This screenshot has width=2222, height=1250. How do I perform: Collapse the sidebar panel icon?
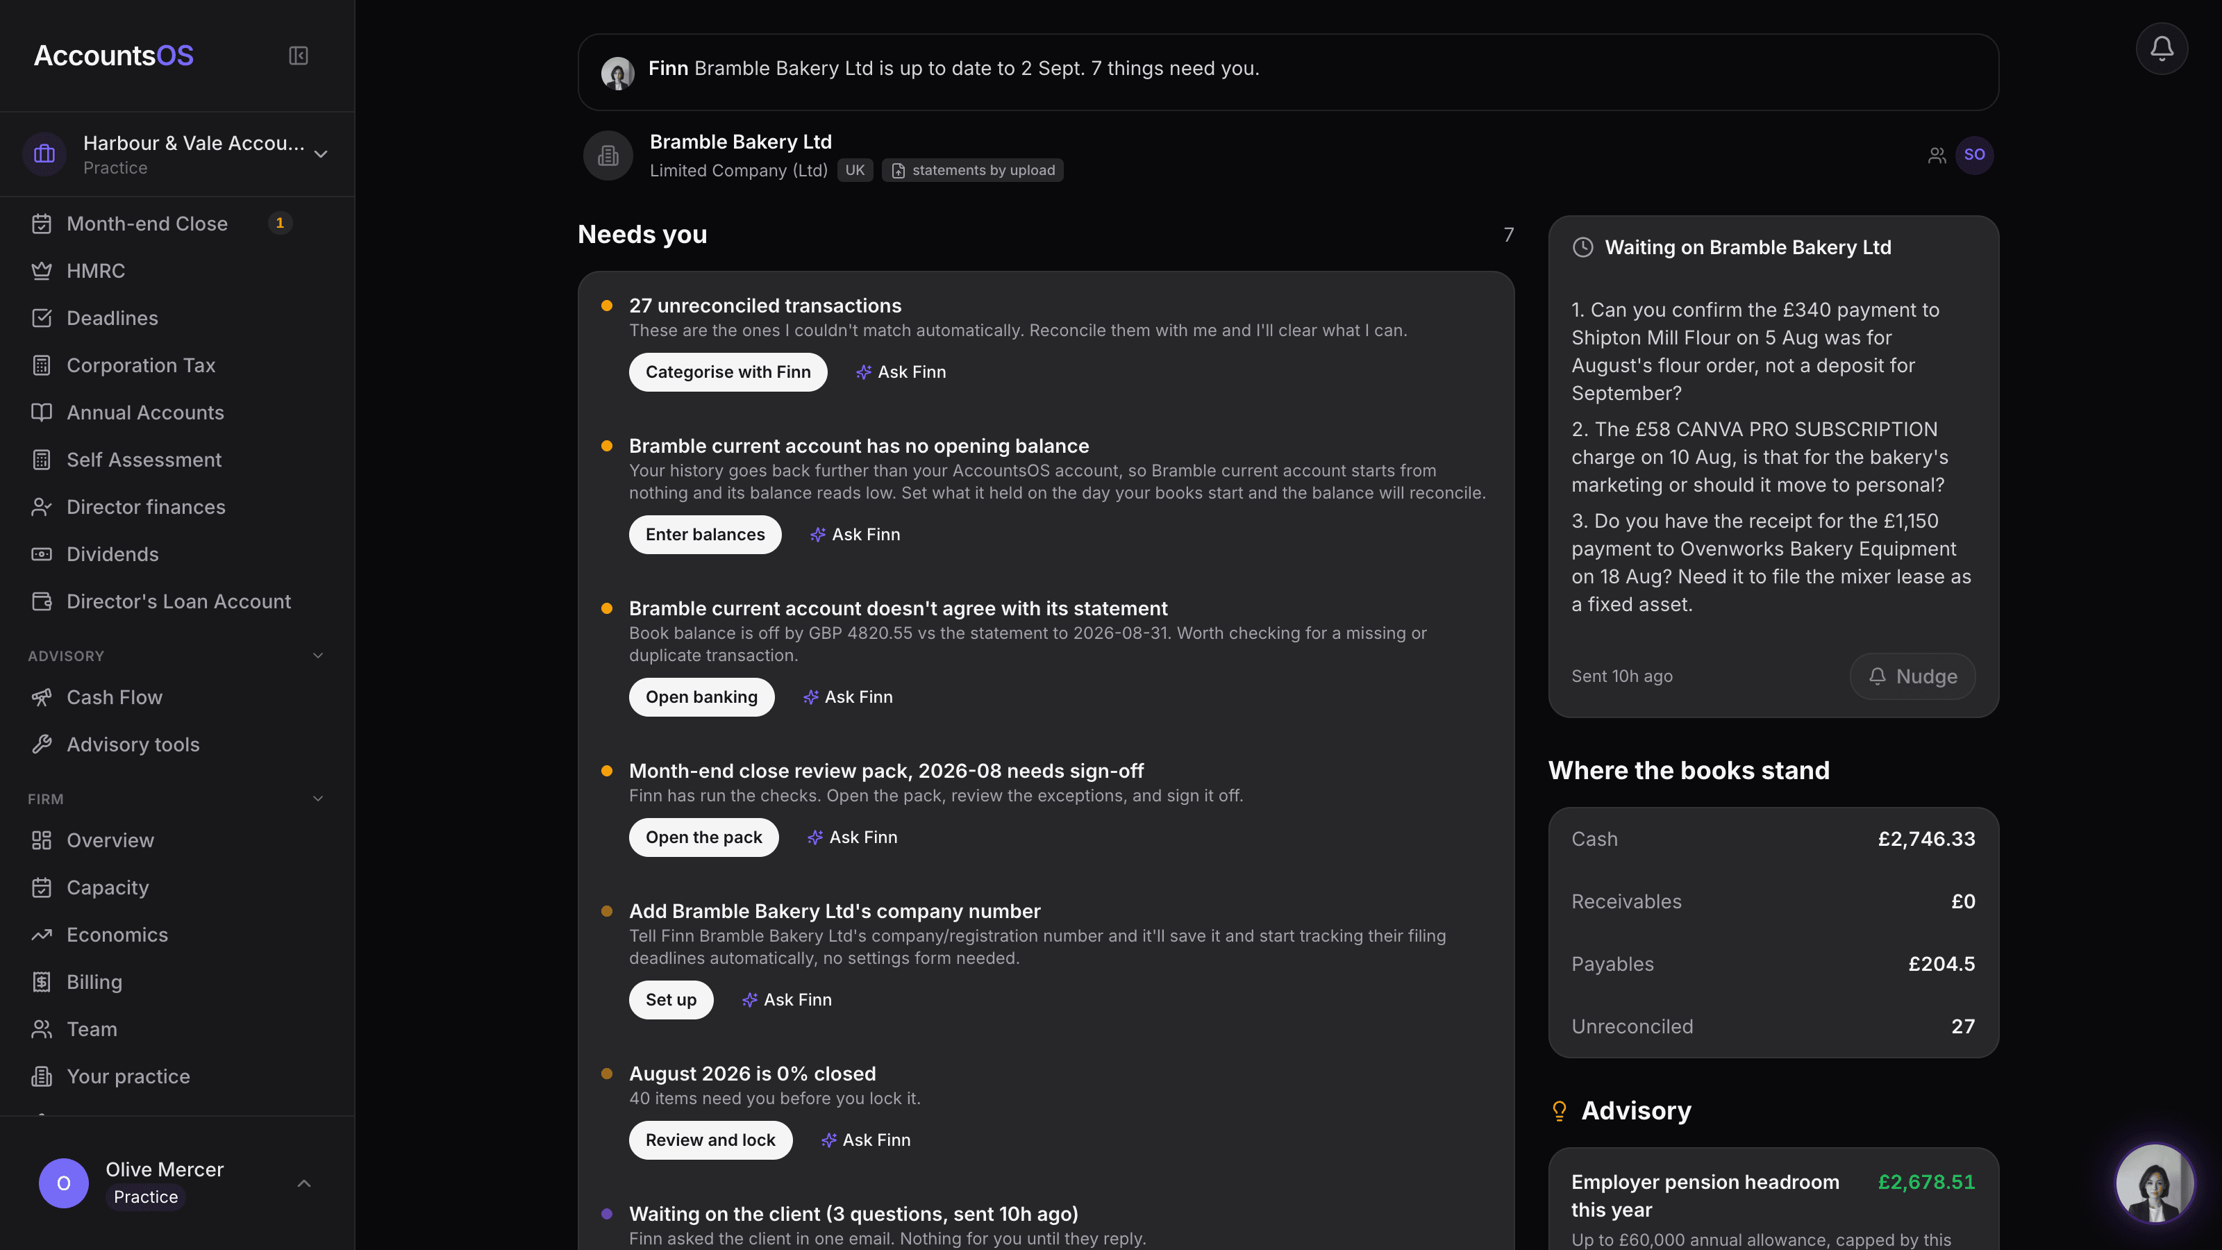coord(299,56)
